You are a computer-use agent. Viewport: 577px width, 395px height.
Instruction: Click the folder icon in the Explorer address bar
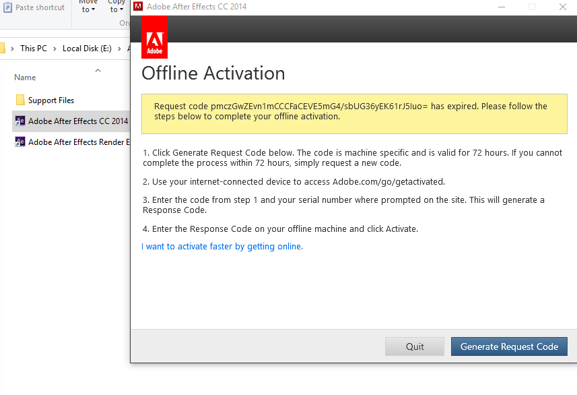[2, 49]
